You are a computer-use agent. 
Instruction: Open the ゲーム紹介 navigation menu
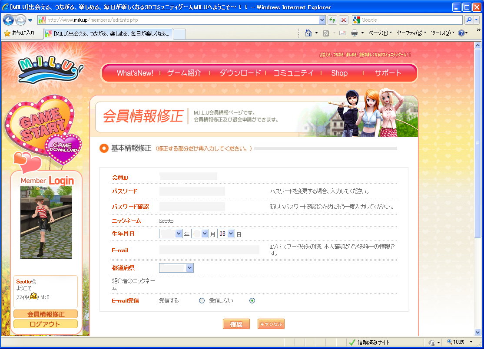(x=184, y=73)
